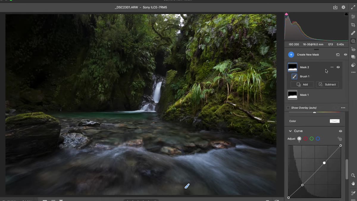Screen dimensions: 357x201
Task: Click the f/13 aperture value
Action: pos(331,44)
